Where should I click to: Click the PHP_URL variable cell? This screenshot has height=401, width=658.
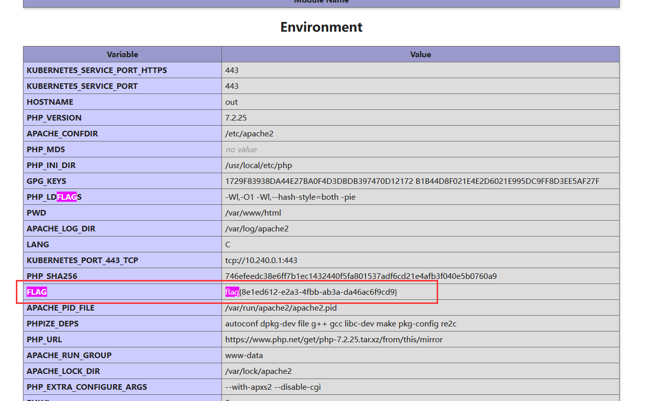[x=122, y=339]
